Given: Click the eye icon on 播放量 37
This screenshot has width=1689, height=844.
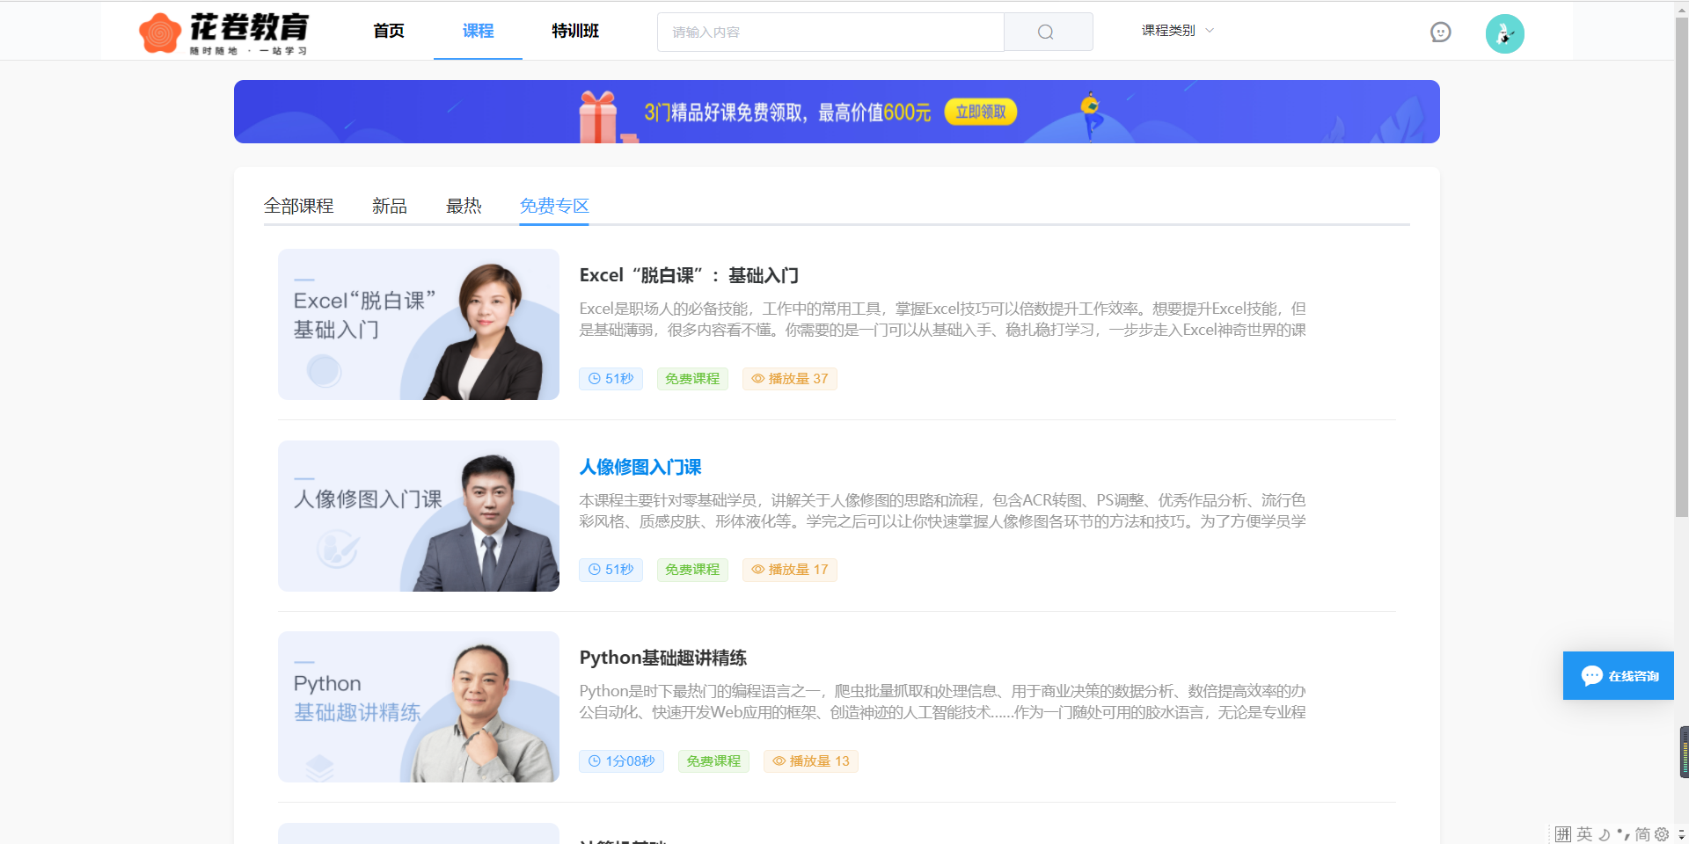Looking at the screenshot, I should click(757, 379).
